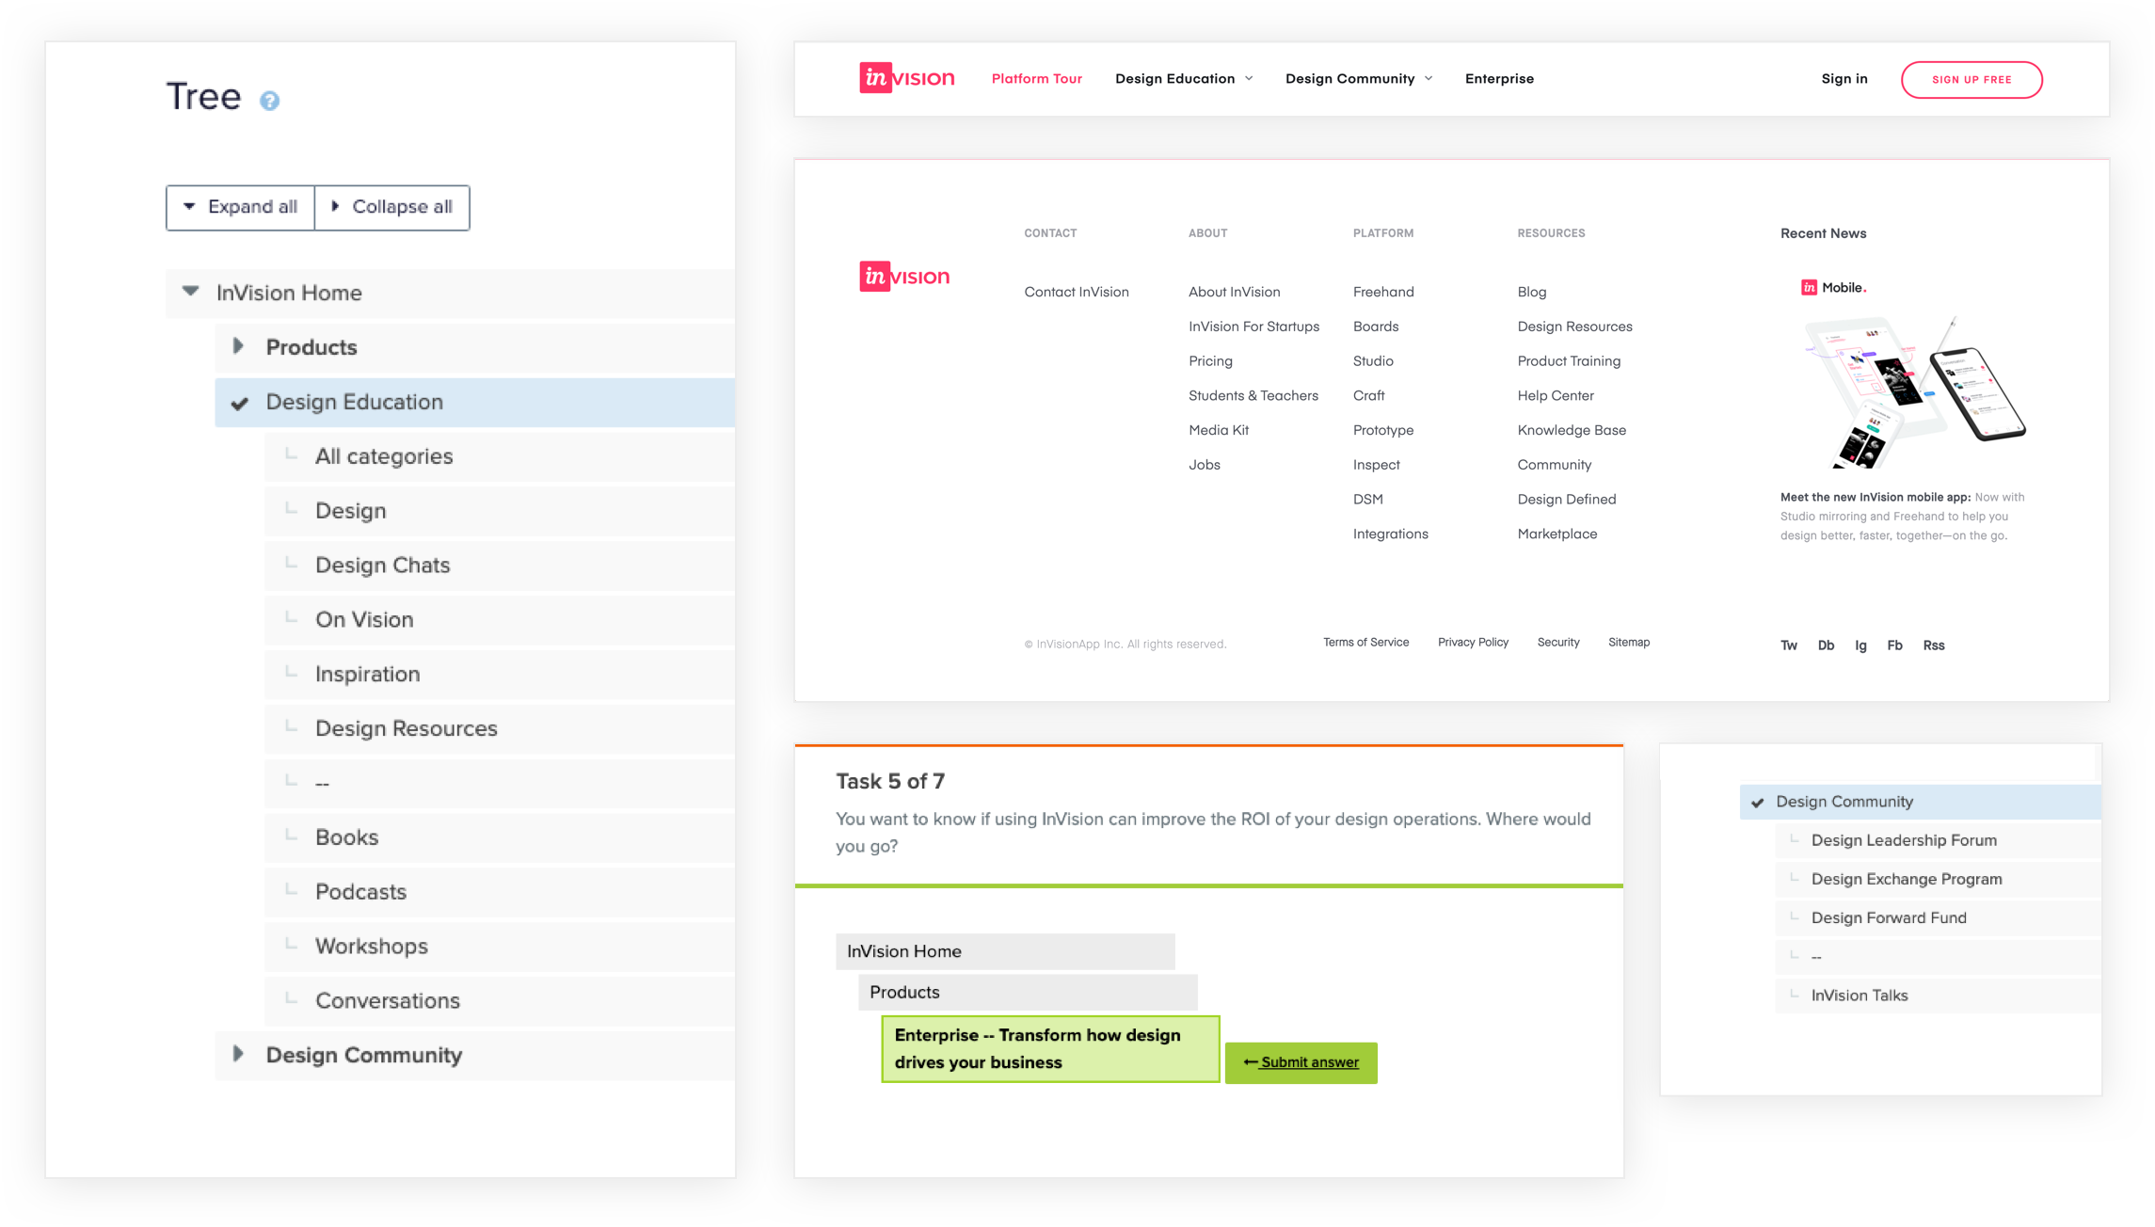Image resolution: width=2155 pixels, height=1227 pixels.
Task: Open the Dribbble 'Db' social link
Action: click(x=1826, y=645)
